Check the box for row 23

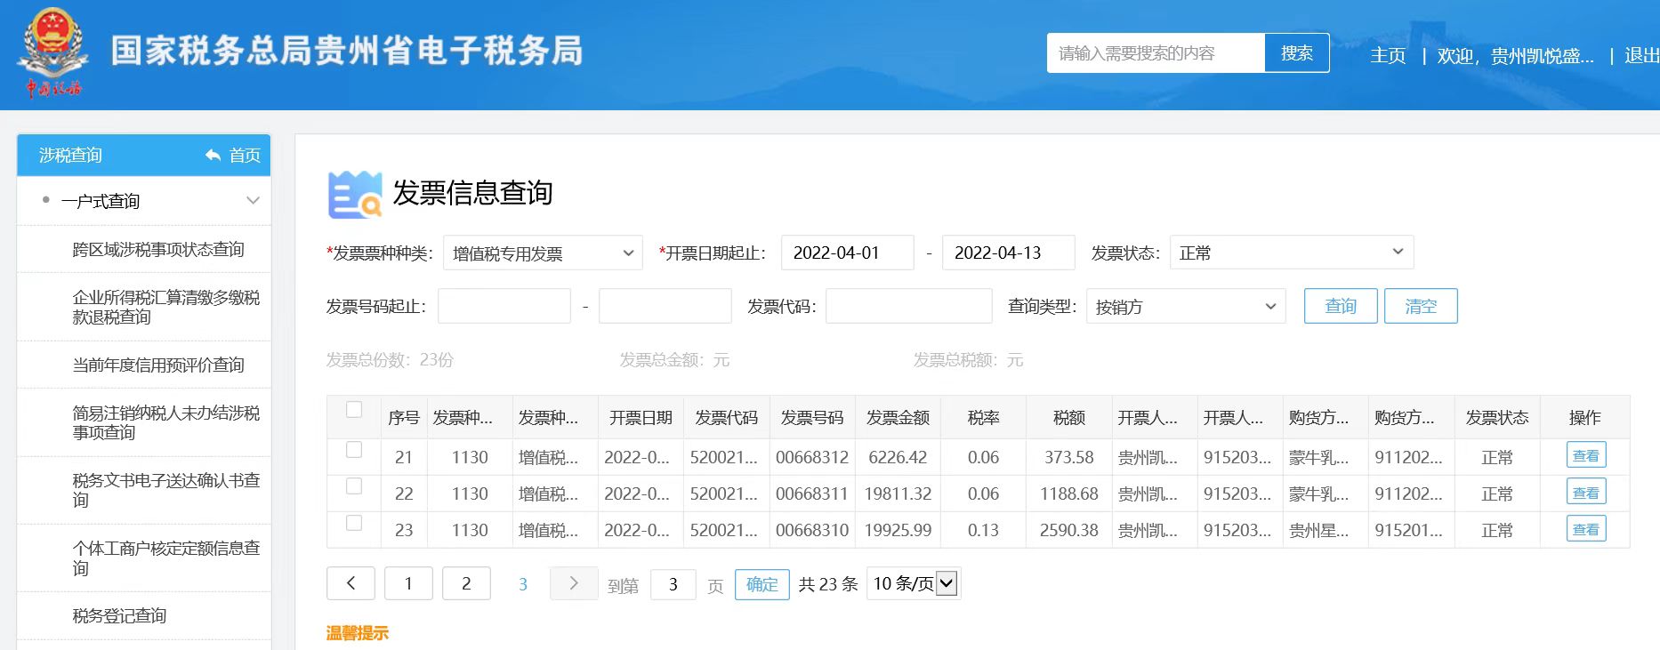[x=354, y=523]
